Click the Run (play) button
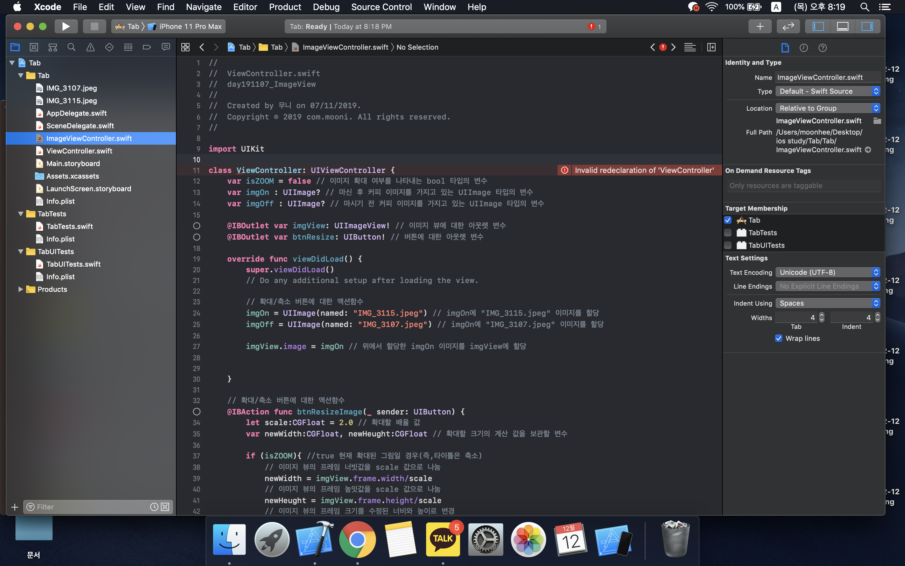 66,26
